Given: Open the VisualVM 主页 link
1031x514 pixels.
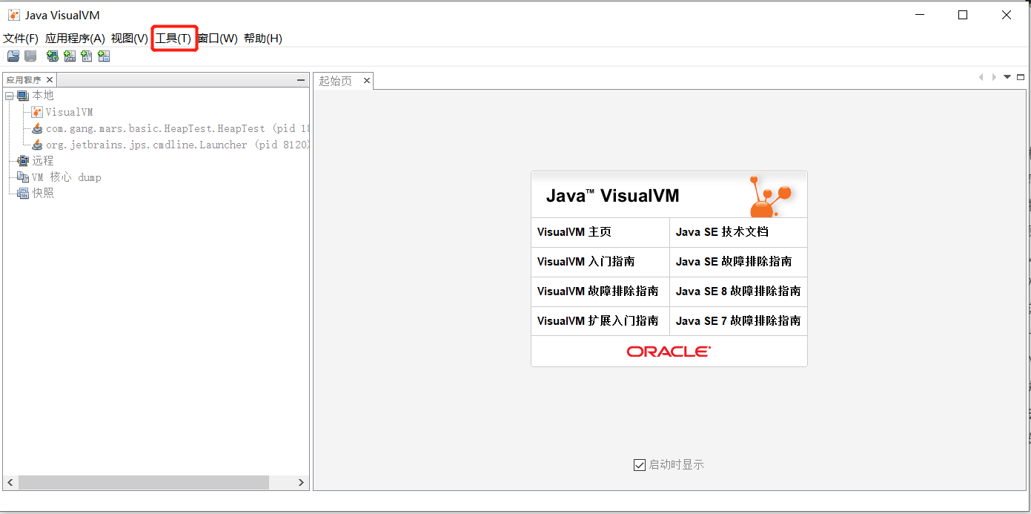Looking at the screenshot, I should coord(574,232).
